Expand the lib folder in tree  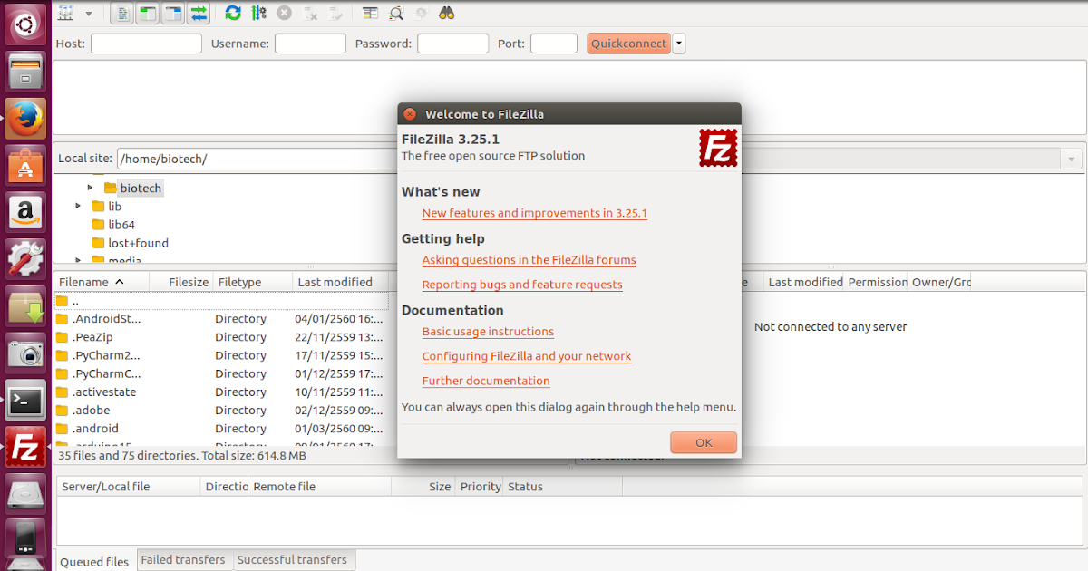click(79, 207)
